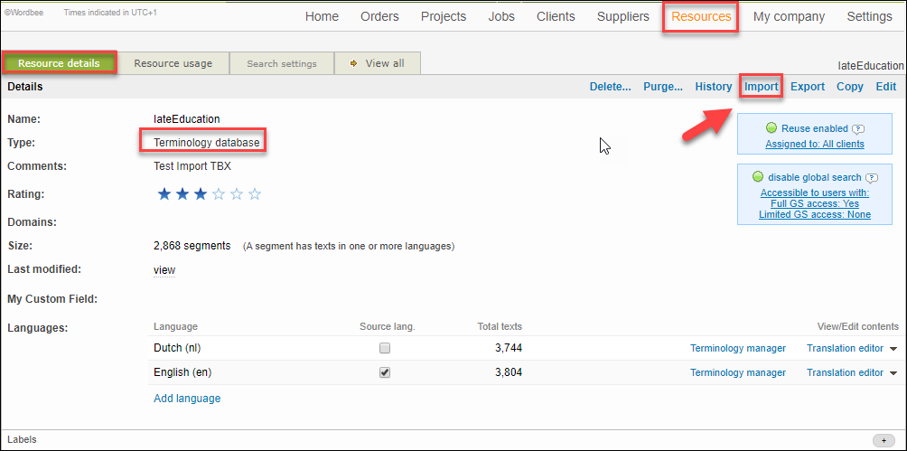Click view link for Last modified
Viewport: 907px width, 451px height.
click(x=164, y=269)
